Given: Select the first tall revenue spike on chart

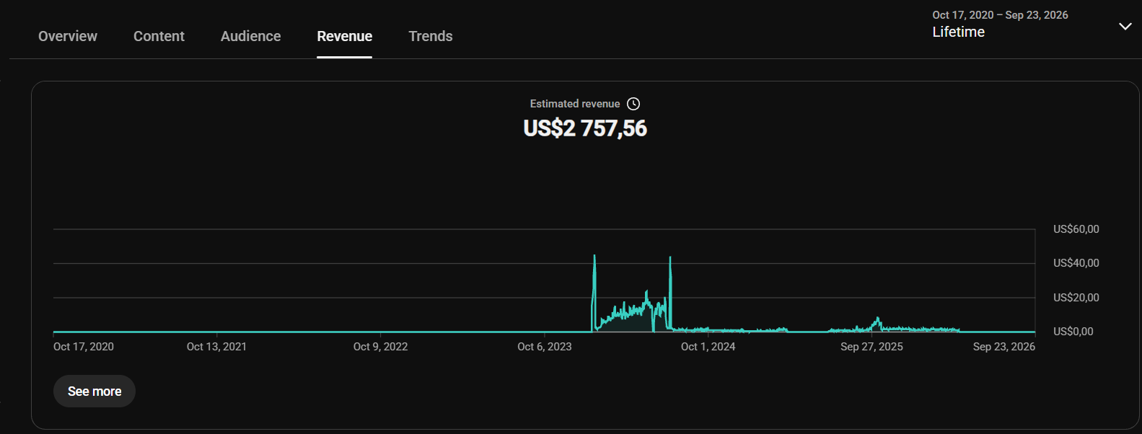Looking at the screenshot, I should tap(594, 257).
